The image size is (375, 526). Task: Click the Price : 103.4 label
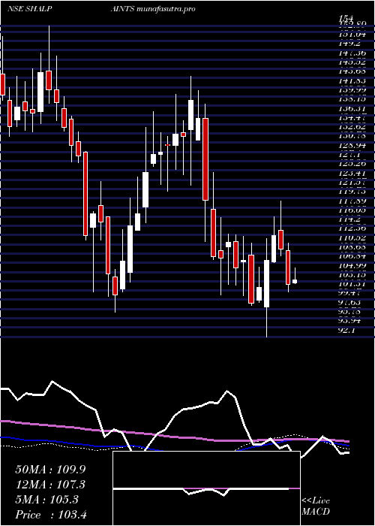(51, 515)
